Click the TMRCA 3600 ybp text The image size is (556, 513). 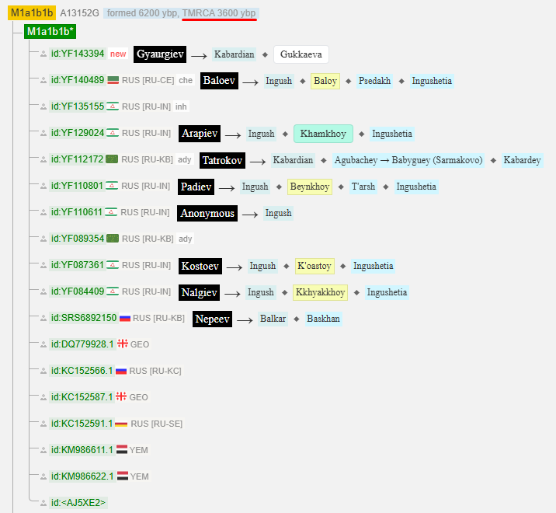[220, 13]
